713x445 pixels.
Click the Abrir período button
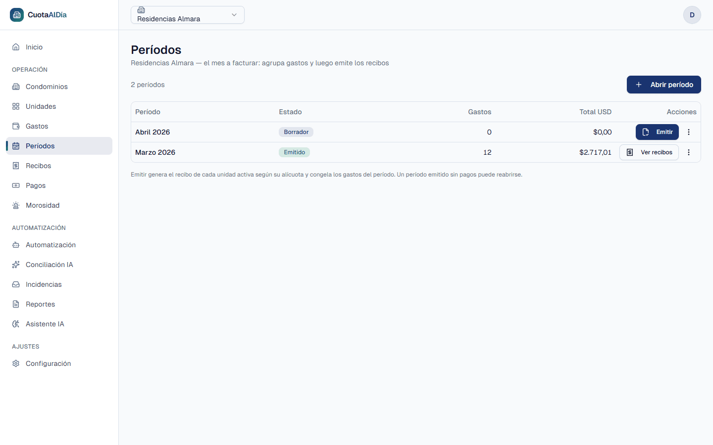pyautogui.click(x=663, y=85)
